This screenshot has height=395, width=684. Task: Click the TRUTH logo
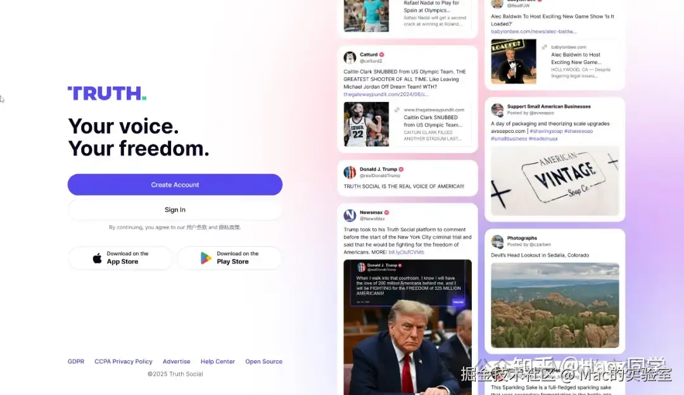coord(107,93)
